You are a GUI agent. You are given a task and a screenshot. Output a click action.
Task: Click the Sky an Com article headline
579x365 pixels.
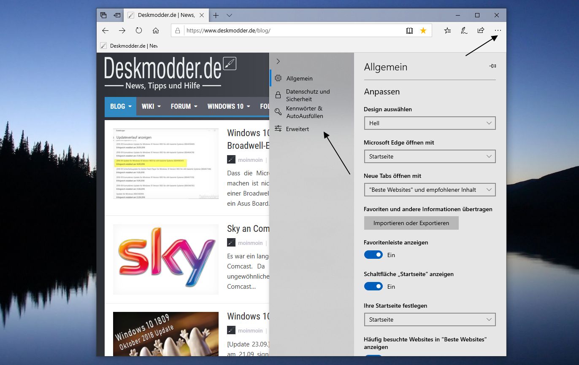pyautogui.click(x=248, y=229)
